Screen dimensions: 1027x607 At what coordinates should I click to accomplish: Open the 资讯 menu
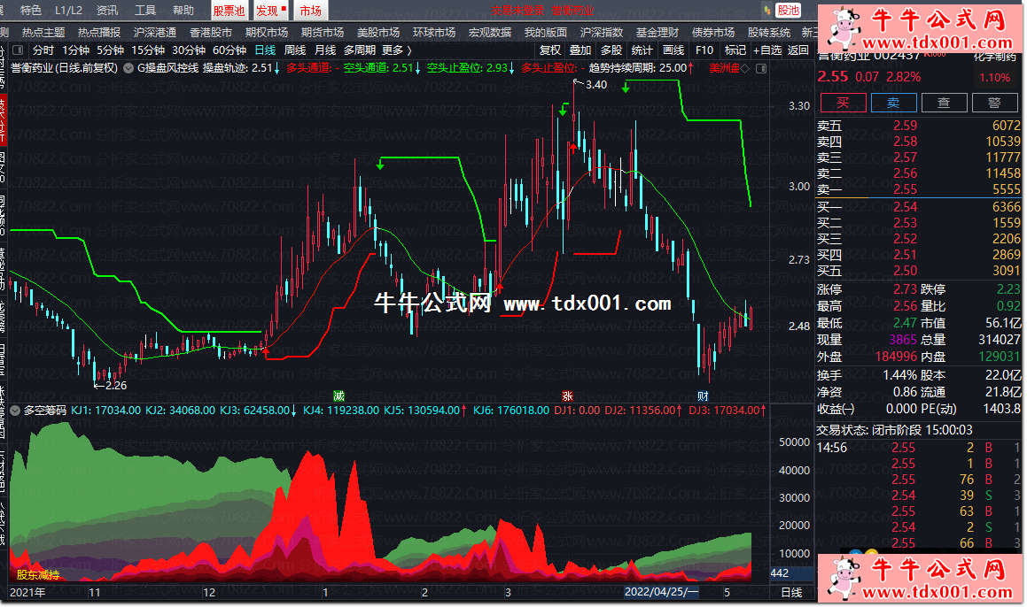point(106,11)
